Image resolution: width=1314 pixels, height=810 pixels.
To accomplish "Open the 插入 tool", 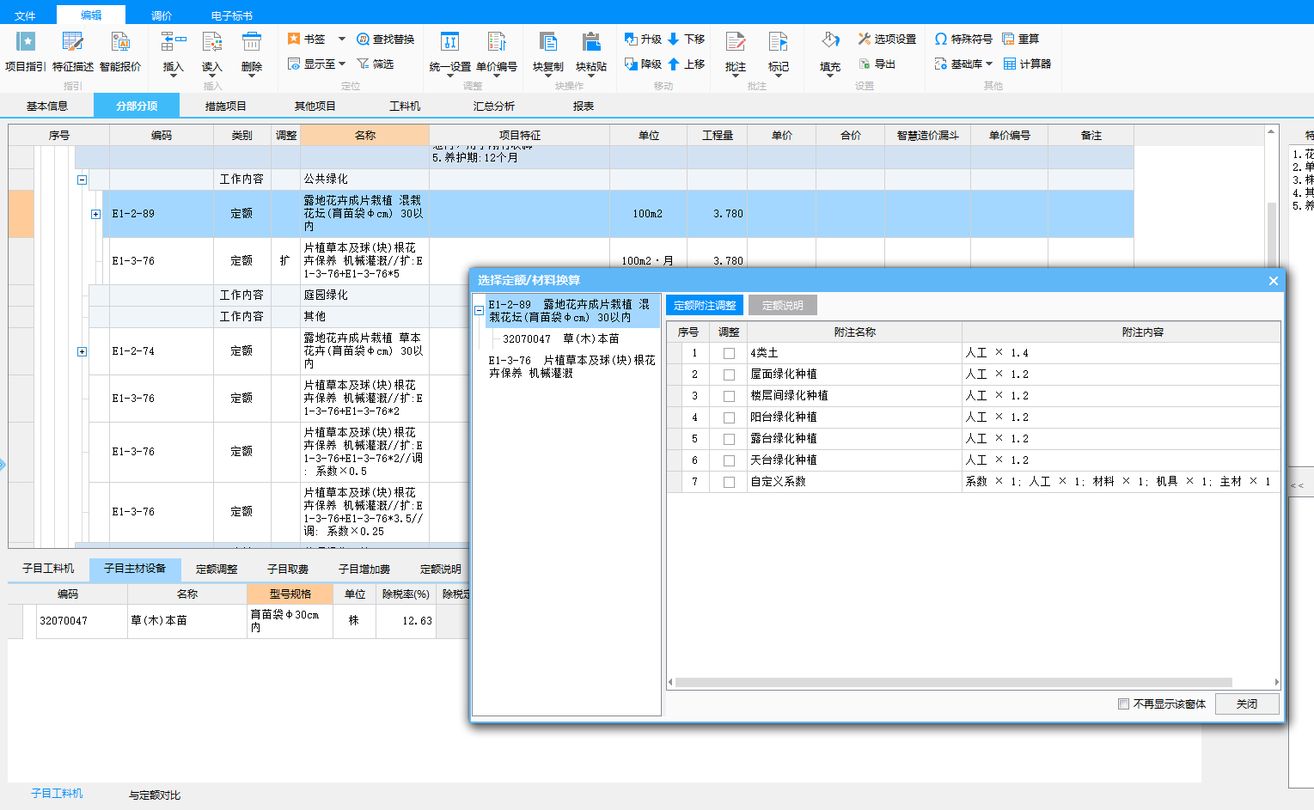I will tap(174, 53).
